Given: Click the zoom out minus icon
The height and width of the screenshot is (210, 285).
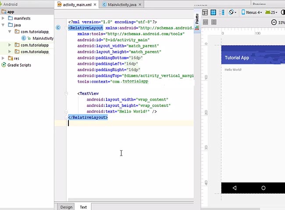Looking at the screenshot, I should pos(274,22).
